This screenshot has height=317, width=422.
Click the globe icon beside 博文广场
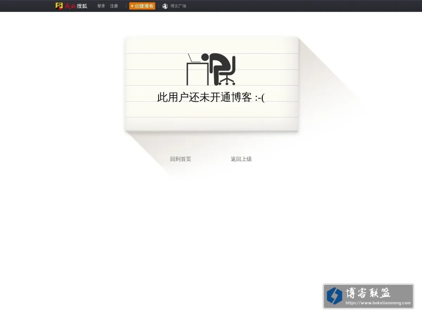pos(165,6)
